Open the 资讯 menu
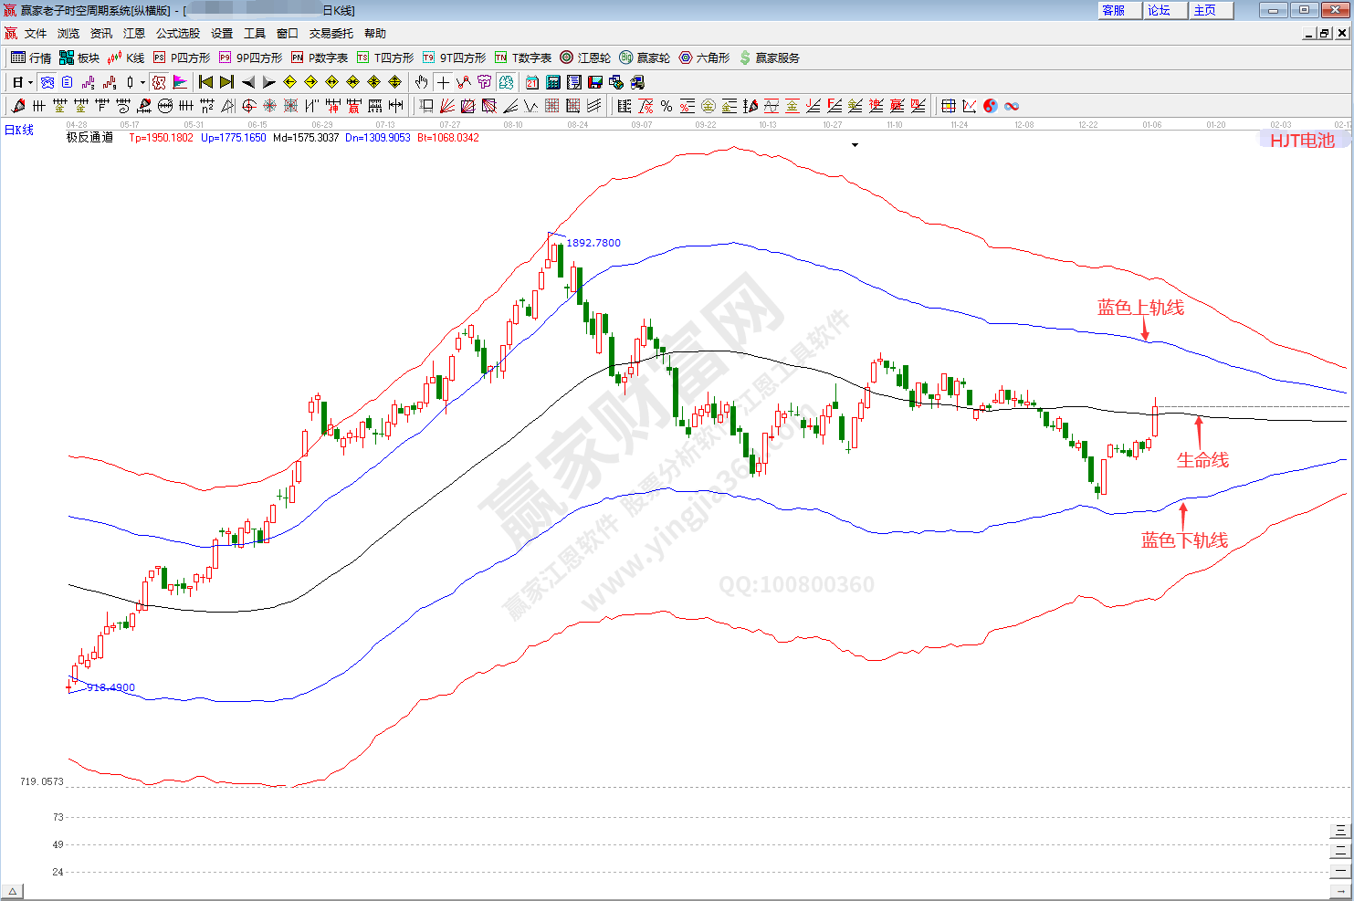The image size is (1354, 901). coord(101,34)
